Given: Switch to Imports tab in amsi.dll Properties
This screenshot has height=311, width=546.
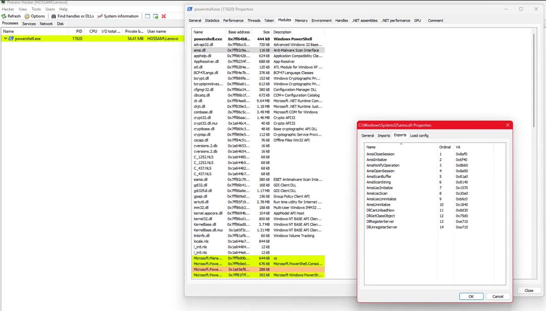Looking at the screenshot, I should click(x=384, y=135).
